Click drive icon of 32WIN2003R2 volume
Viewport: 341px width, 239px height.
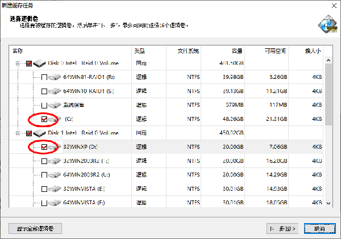pos(55,161)
